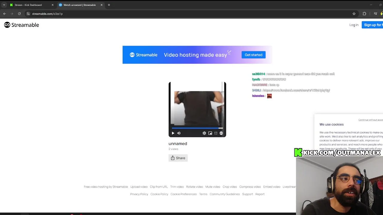Seek on the video progress bar
The width and height of the screenshot is (383, 215).
coord(197,128)
